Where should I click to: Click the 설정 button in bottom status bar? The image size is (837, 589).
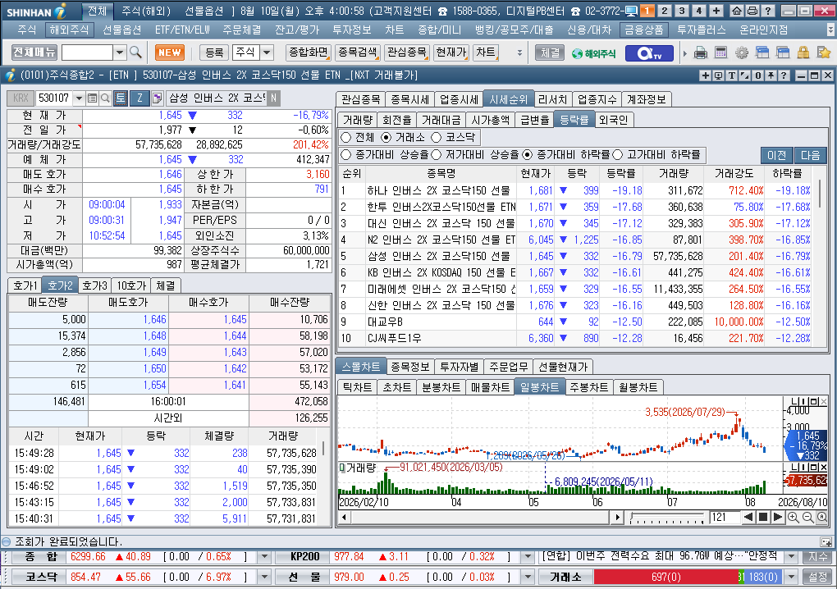coord(817,577)
